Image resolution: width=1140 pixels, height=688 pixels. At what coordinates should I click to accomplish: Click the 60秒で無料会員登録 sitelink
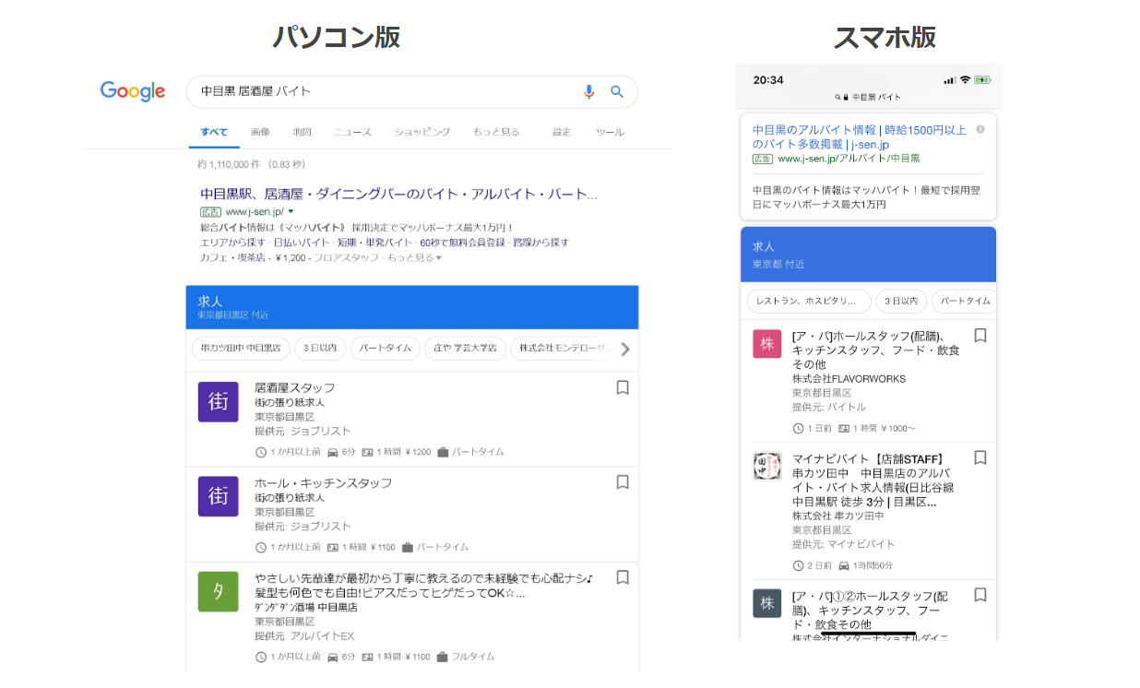pyautogui.click(x=461, y=243)
